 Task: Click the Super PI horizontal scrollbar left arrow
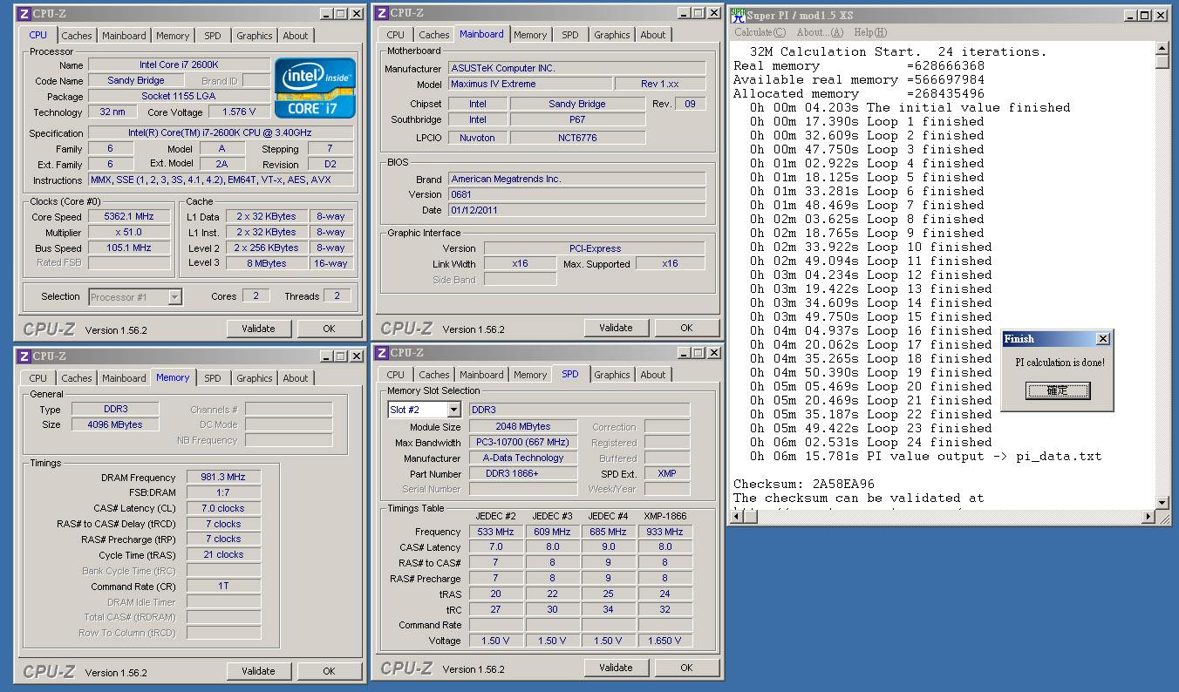click(738, 517)
